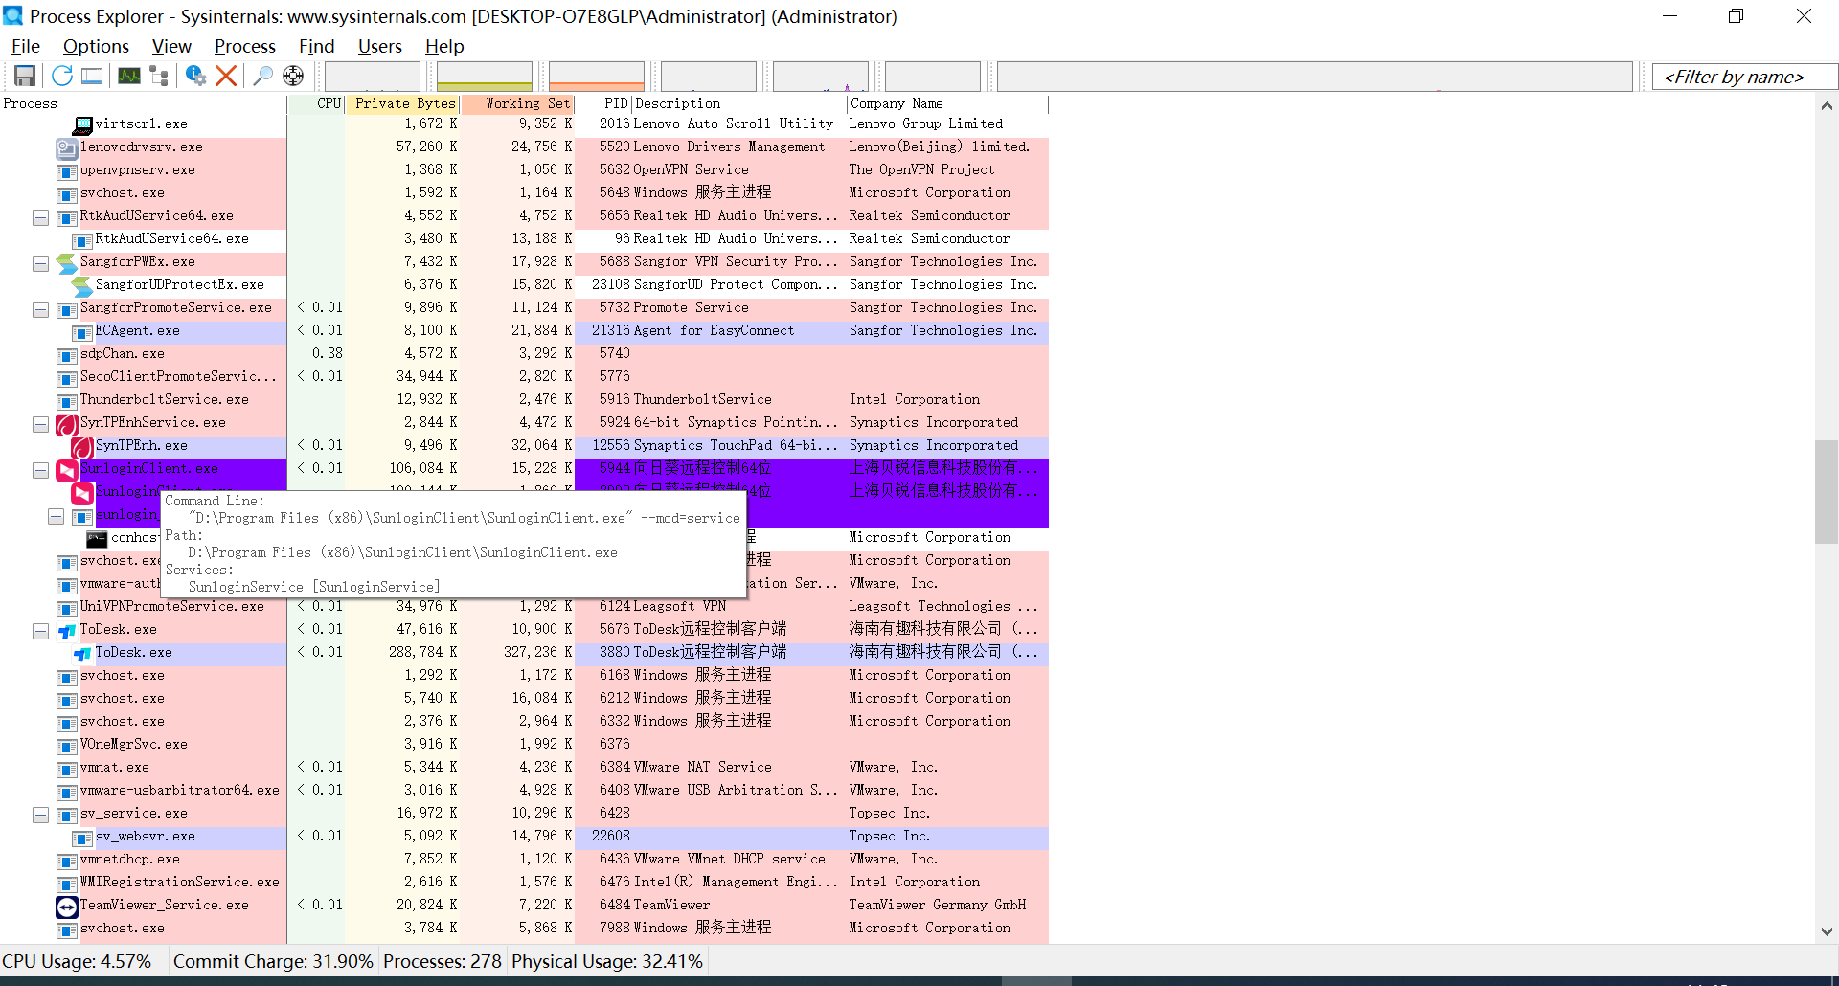Image resolution: width=1839 pixels, height=986 pixels.
Task: Open process Properties icon with gear
Action: click(x=196, y=76)
